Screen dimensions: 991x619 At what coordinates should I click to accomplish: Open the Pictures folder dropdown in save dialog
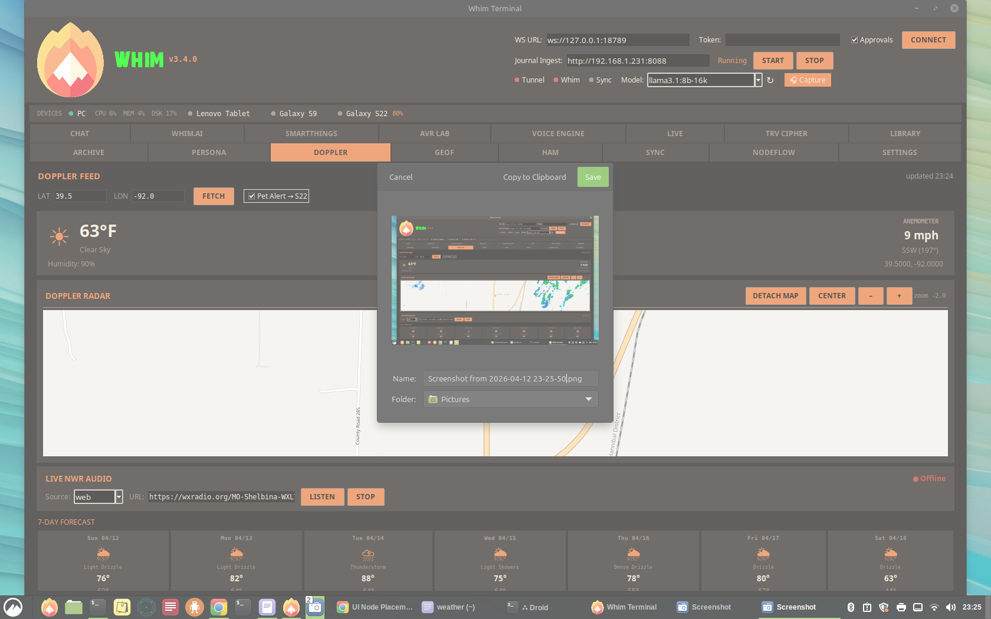click(511, 399)
